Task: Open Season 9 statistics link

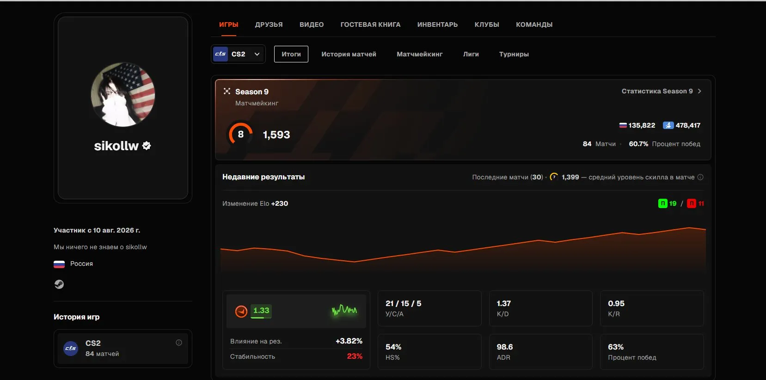Action: (662, 91)
